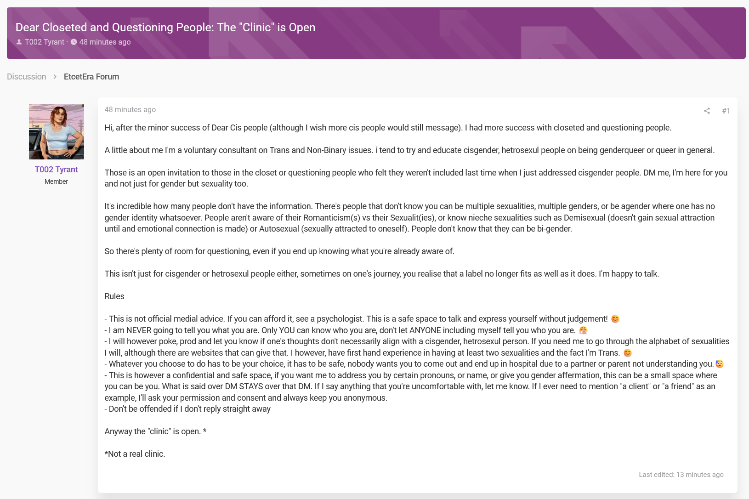
Task: Click the Member label under the username
Action: tap(57, 181)
